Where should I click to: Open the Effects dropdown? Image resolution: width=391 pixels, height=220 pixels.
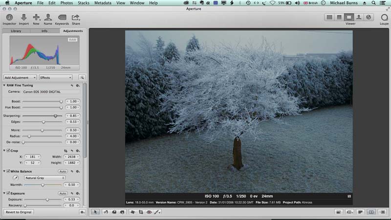(56, 78)
